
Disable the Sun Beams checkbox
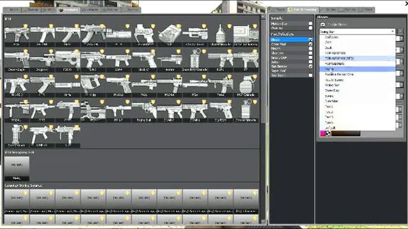click(310, 66)
